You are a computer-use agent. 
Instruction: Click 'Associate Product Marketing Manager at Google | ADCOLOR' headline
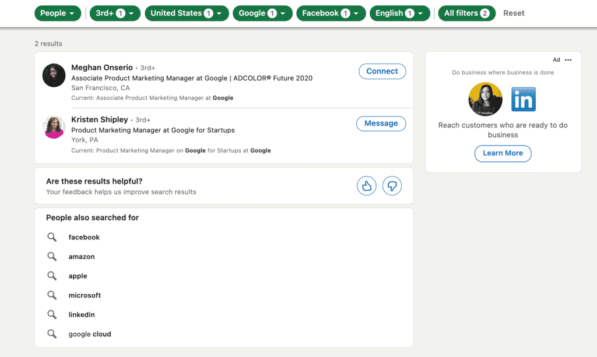(192, 78)
